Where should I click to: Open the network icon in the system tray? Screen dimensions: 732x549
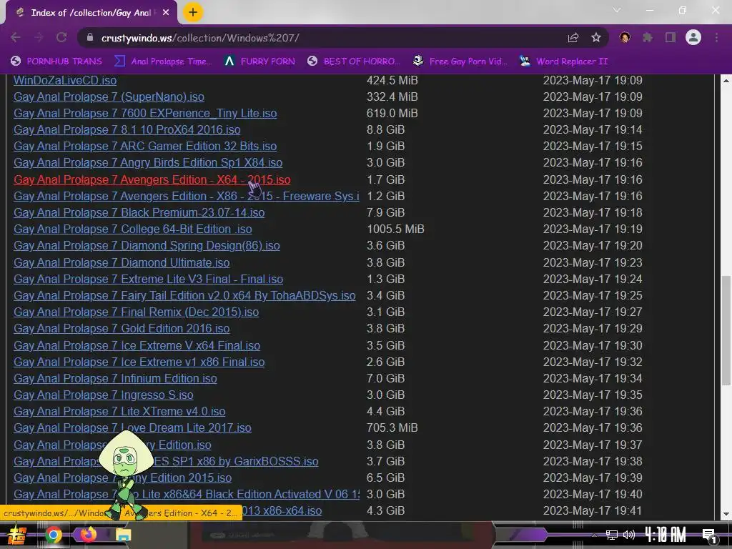pos(611,535)
